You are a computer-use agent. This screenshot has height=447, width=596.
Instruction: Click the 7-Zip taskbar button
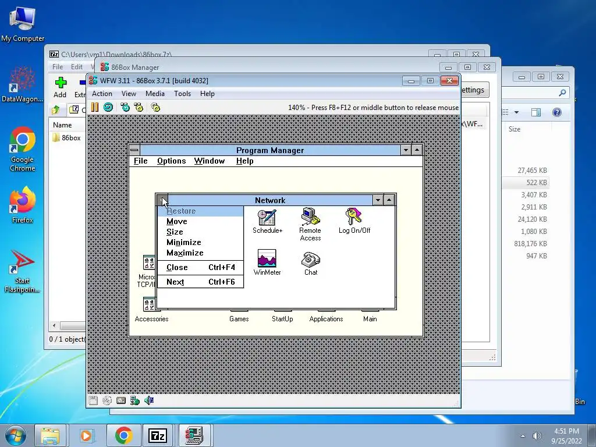coord(157,435)
